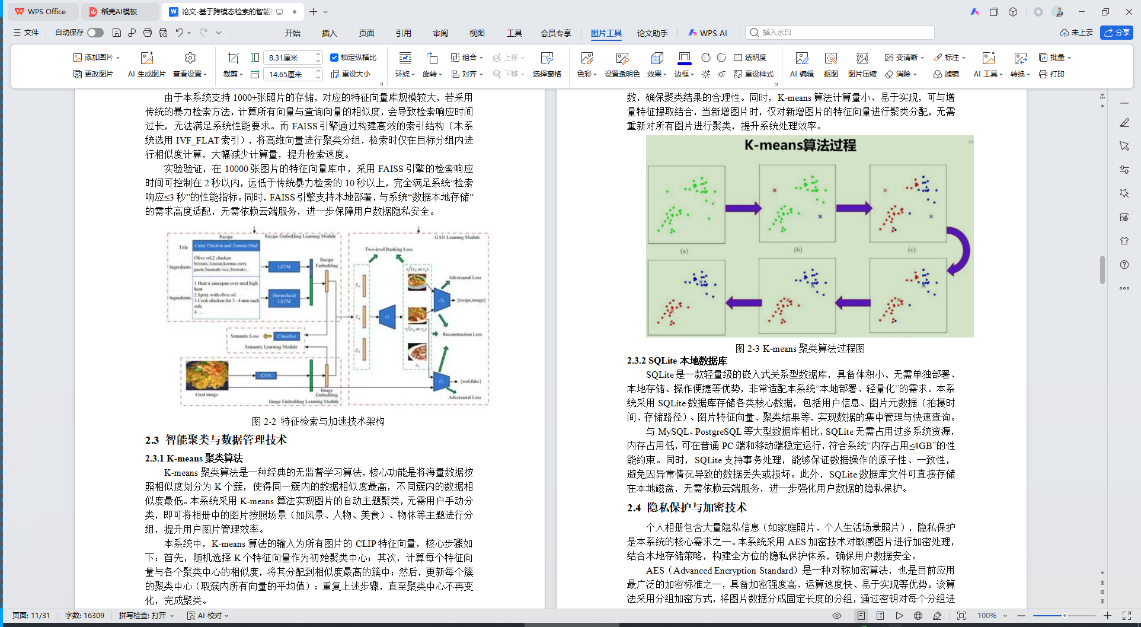
Task: Open the 论文助手 tab
Action: pyautogui.click(x=652, y=33)
